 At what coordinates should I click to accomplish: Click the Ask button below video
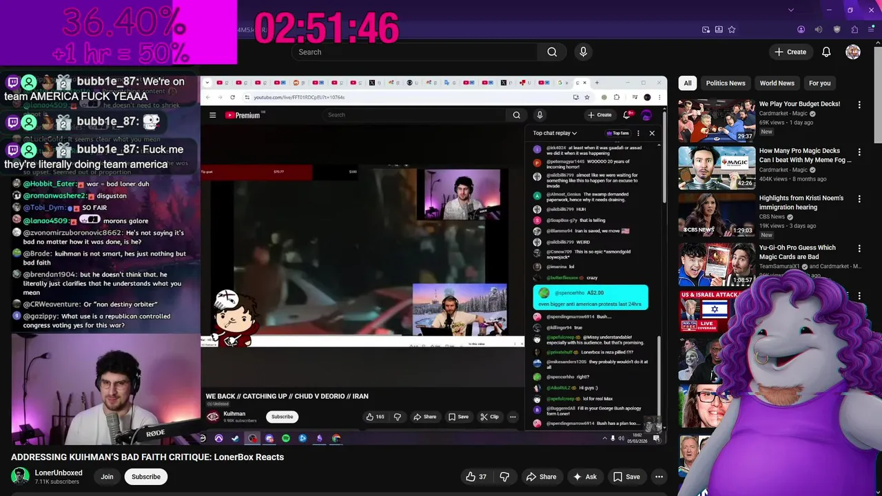[585, 477]
